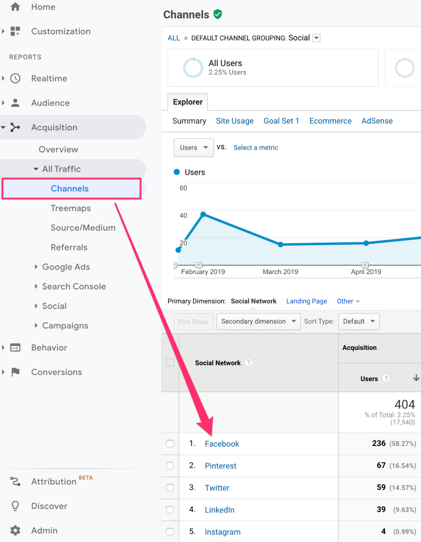The width and height of the screenshot is (421, 542).
Task: Click the annotation marker under April 2019
Action: click(365, 265)
